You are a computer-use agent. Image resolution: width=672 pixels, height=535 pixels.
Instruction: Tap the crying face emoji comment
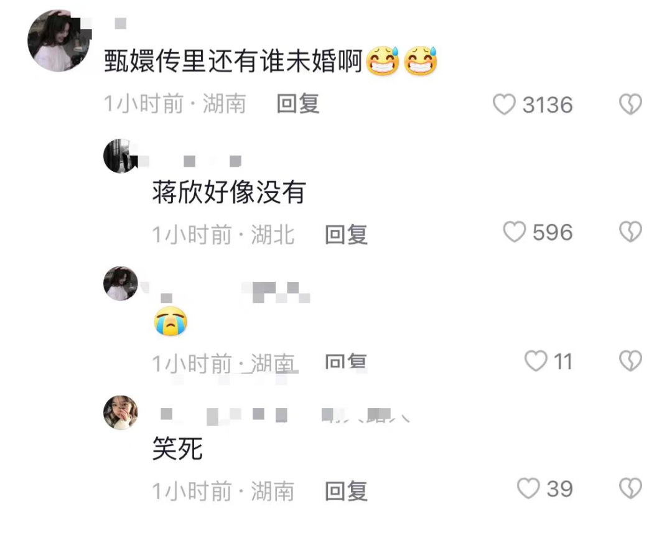(170, 321)
